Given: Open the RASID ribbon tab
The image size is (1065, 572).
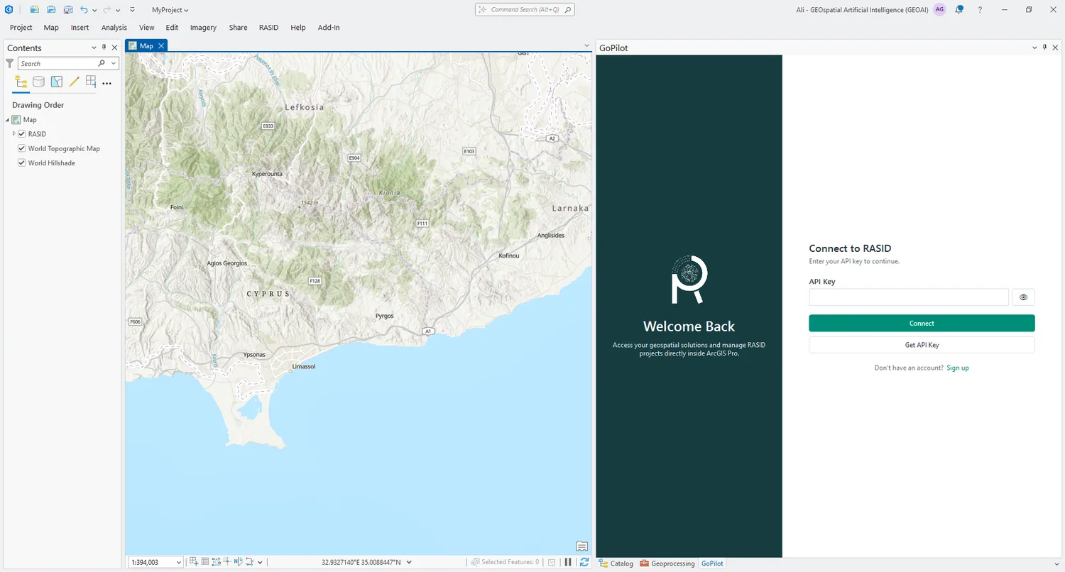Looking at the screenshot, I should coord(269,28).
